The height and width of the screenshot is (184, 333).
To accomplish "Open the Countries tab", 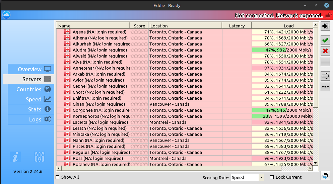I will pyautogui.click(x=30, y=89).
